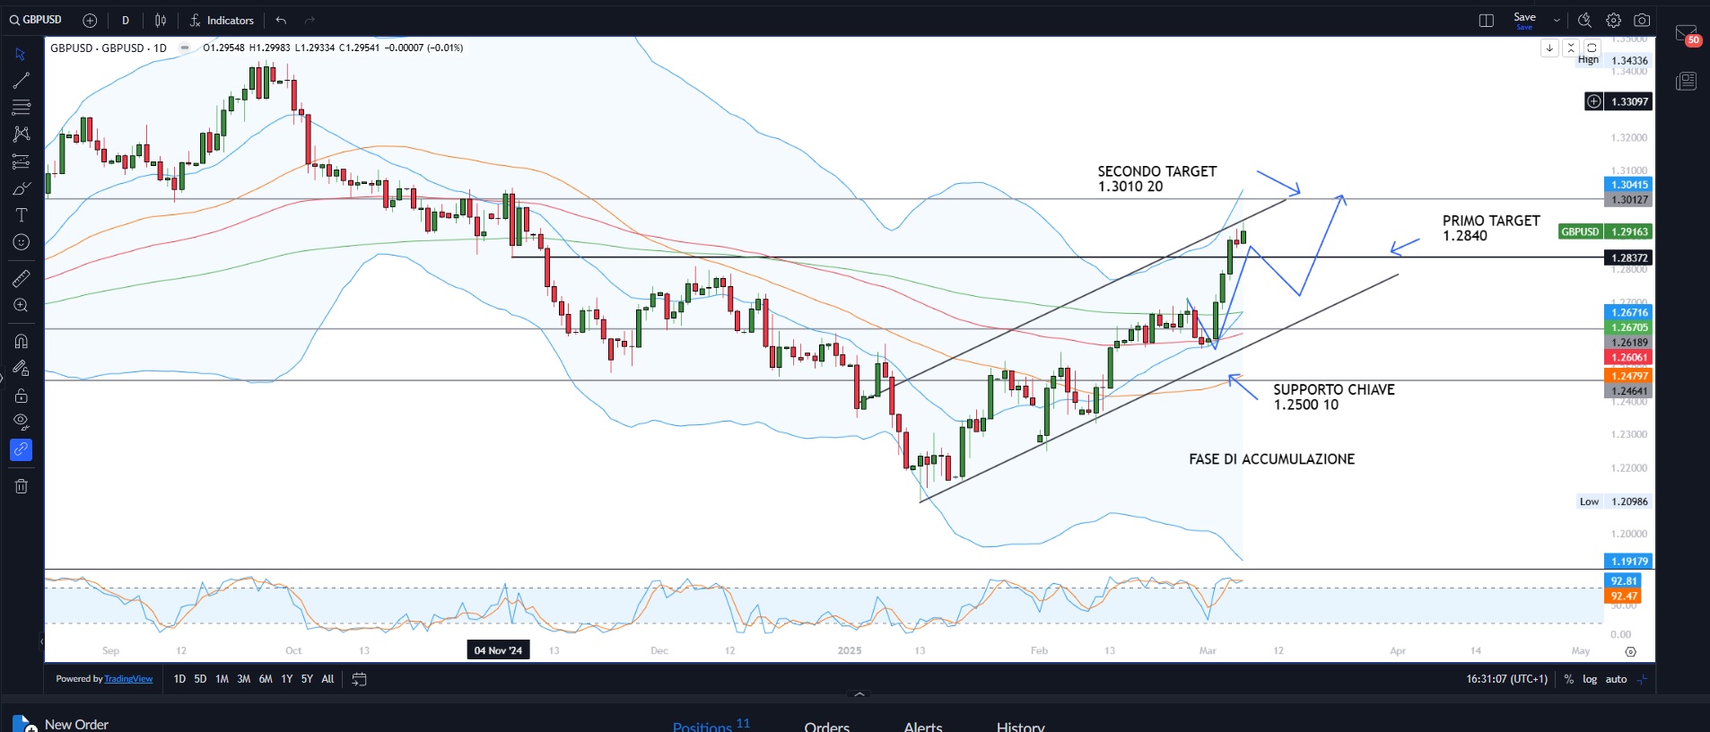Select the trend line drawing tool

[x=21, y=81]
